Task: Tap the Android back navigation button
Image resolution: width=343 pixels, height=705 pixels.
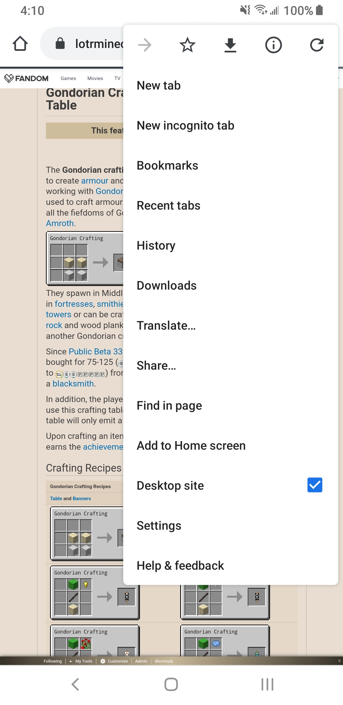Action: coord(75,684)
